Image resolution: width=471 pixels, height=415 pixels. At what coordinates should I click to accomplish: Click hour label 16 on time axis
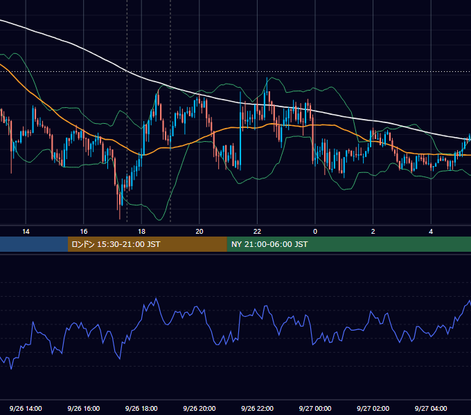click(84, 232)
